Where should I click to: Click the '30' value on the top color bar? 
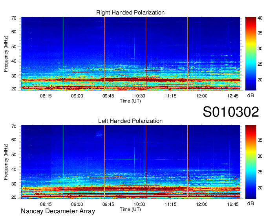tap(260, 49)
